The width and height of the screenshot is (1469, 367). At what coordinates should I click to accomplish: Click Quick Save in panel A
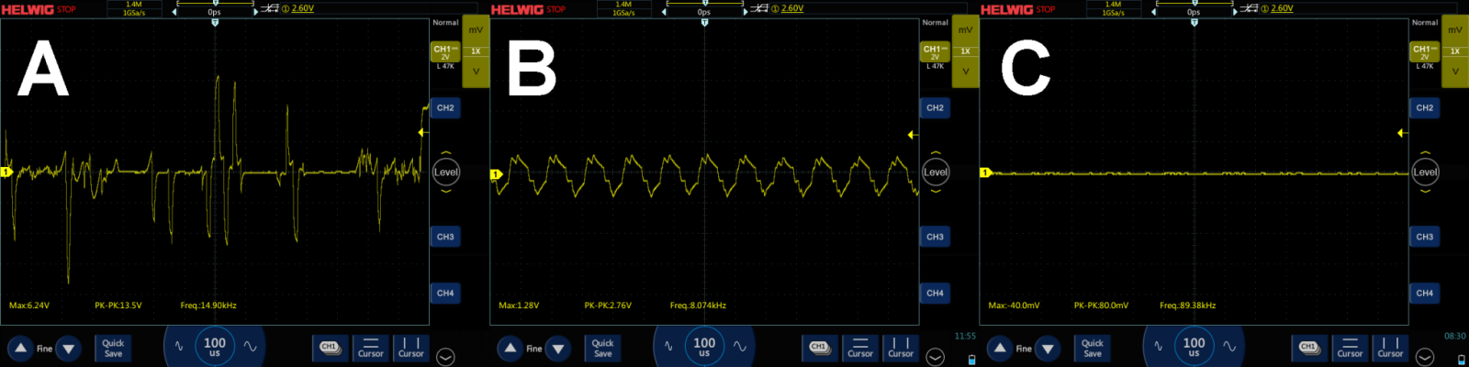[x=113, y=348]
